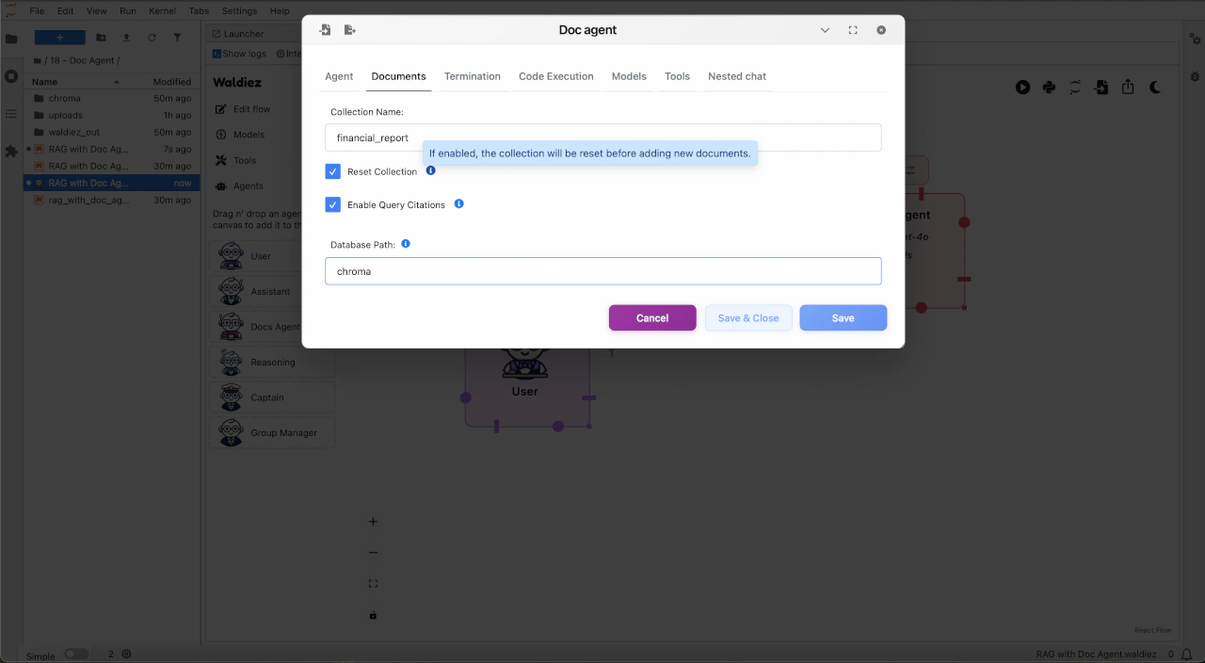Click the Collection Name input field
This screenshot has height=663, width=1205.
click(x=602, y=137)
